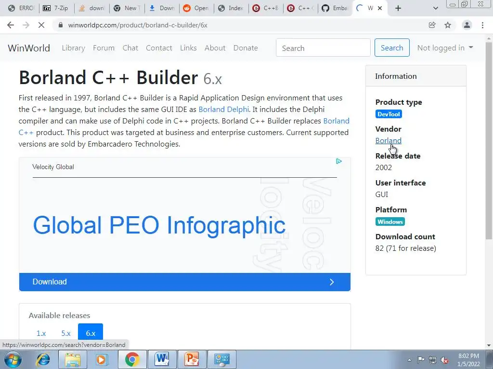This screenshot has width=493, height=369.
Task: Open the Windows Start button
Action: coord(13,359)
